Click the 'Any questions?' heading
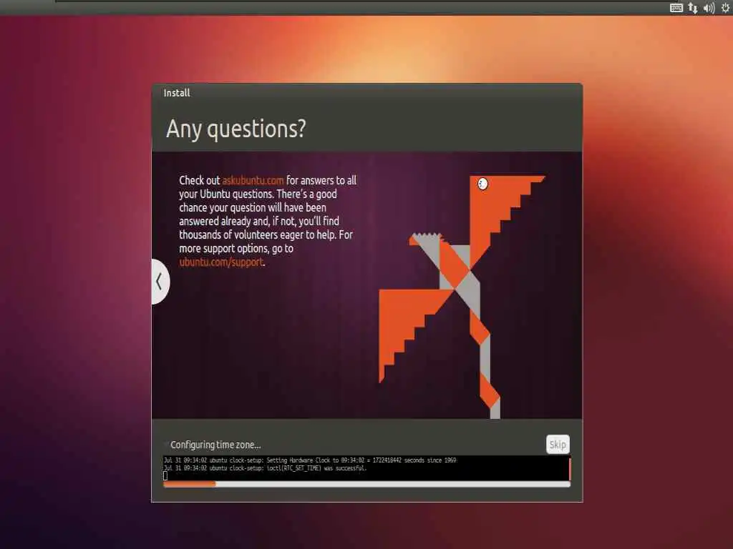The image size is (733, 549). coord(236,129)
